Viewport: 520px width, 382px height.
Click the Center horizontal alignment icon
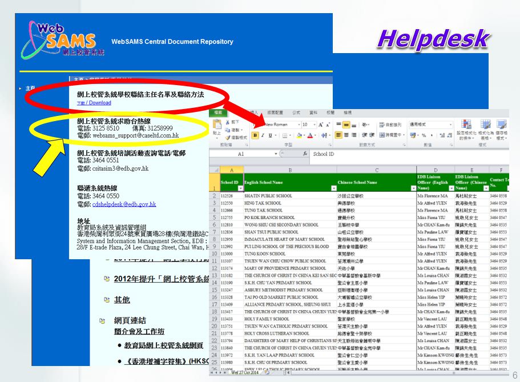pos(346,135)
